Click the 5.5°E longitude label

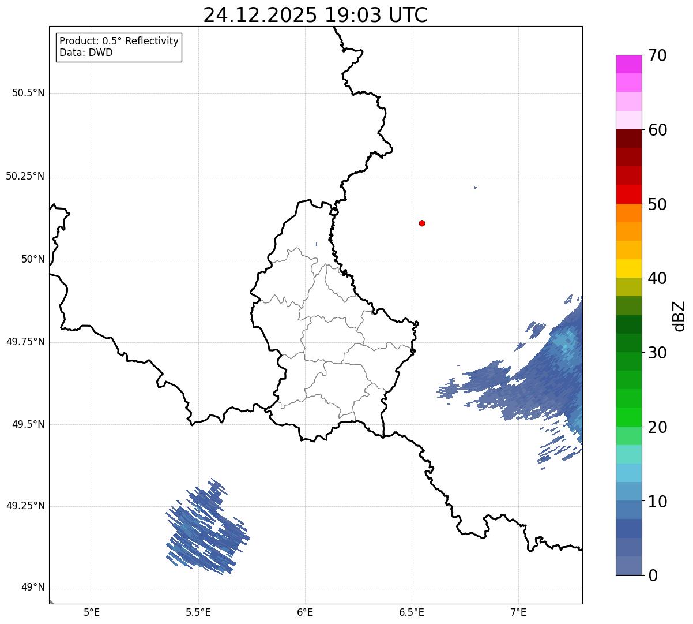(198, 612)
